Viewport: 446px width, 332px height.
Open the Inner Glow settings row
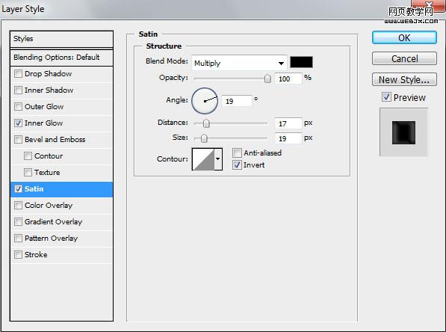pyautogui.click(x=61, y=123)
